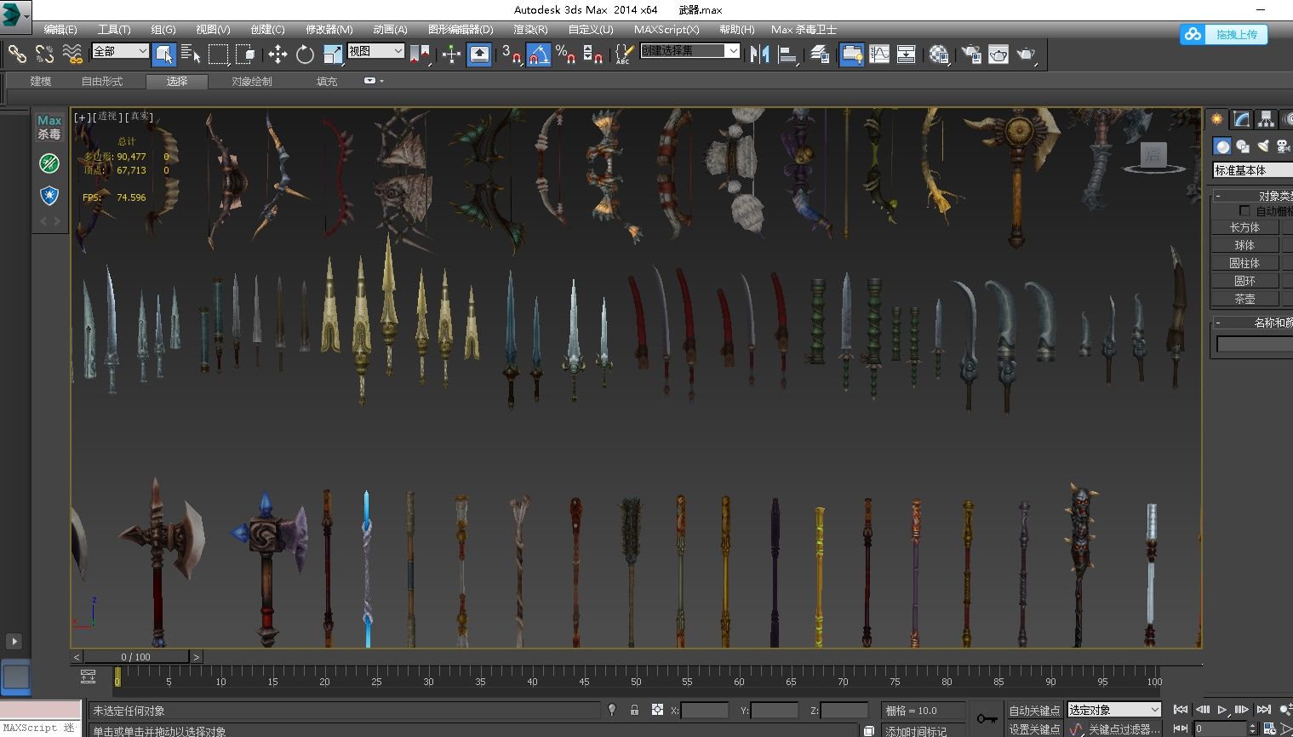This screenshot has height=737, width=1293.
Task: Toggle Percent Snap button
Action: click(565, 54)
